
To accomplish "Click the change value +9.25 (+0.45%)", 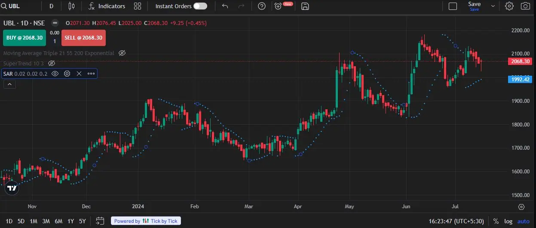I will click(188, 23).
